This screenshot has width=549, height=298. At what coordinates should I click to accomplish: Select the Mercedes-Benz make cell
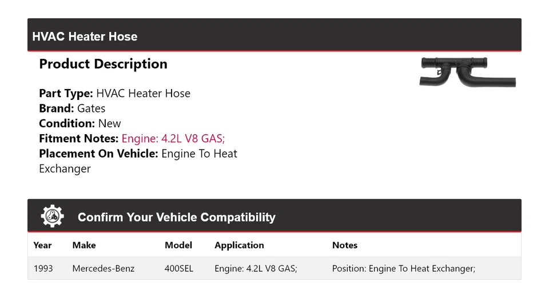[x=104, y=268]
